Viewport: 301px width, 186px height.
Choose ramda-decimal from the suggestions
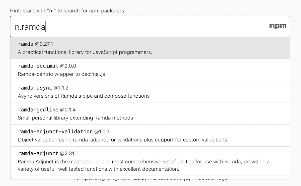coord(38,66)
